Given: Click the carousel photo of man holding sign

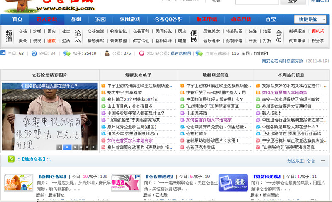Looking at the screenshot, I should click(50, 116).
